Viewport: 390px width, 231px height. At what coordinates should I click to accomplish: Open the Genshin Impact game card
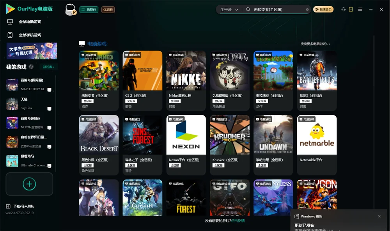142,198
